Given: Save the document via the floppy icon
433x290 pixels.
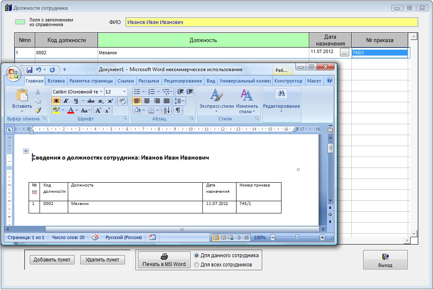Looking at the screenshot, I should (30, 70).
